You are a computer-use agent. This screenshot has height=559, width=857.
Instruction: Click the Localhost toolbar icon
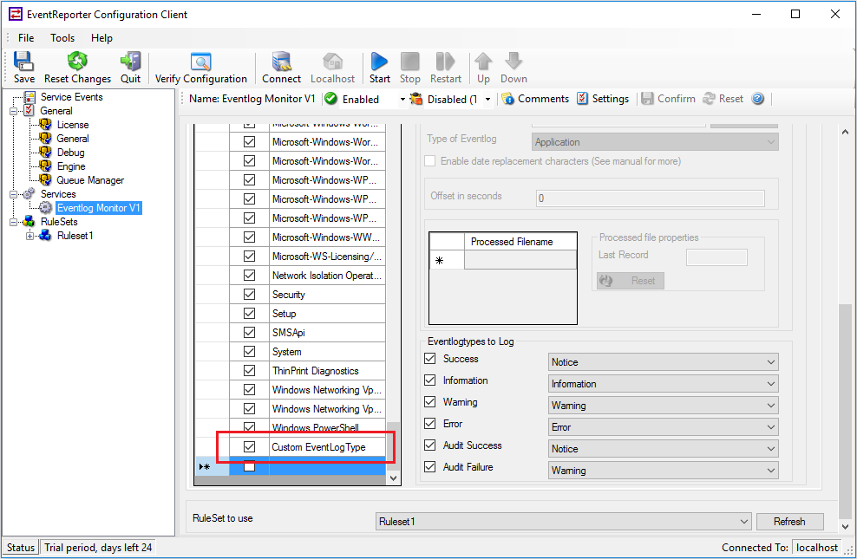(x=332, y=68)
